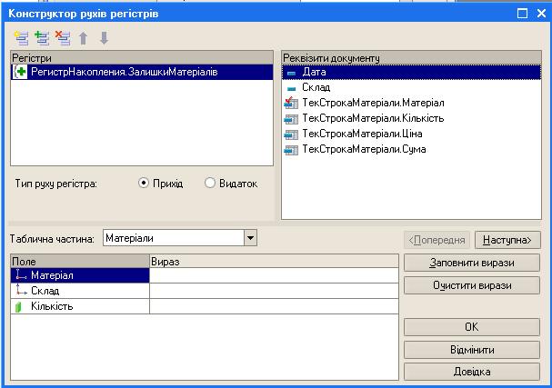Click Очистити вирази button
The image size is (552, 388).
pyautogui.click(x=472, y=285)
